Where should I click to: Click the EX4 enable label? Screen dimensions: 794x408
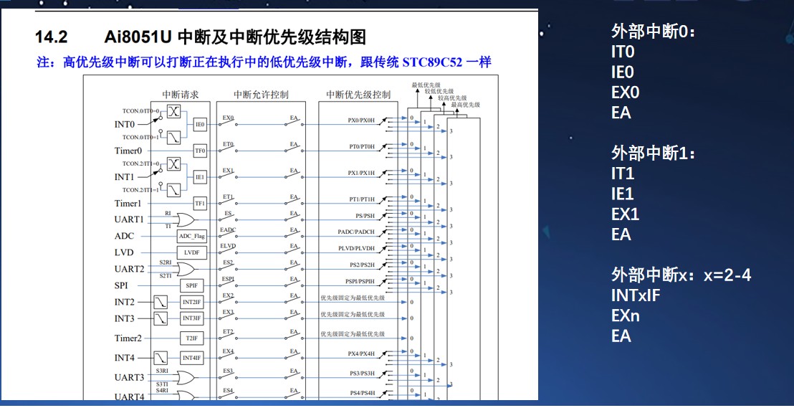tap(228, 351)
